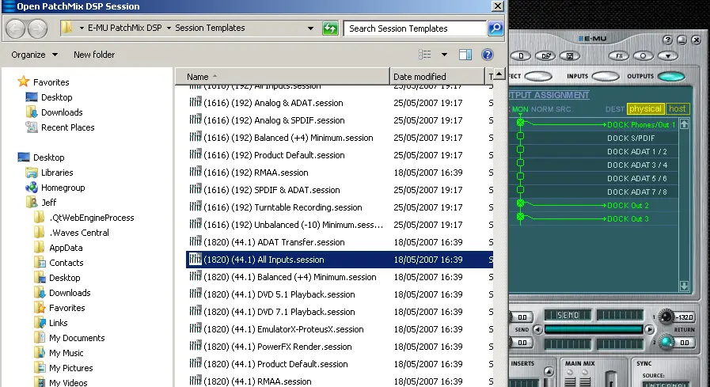710x387 pixels.
Task: Toggle the DOCK Phones/Out 1 routing node
Action: pyautogui.click(x=520, y=123)
